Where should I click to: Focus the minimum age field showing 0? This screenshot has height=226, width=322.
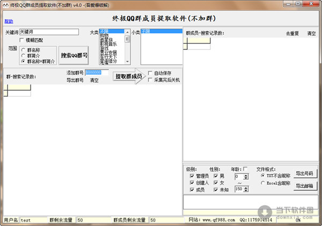point(239,177)
